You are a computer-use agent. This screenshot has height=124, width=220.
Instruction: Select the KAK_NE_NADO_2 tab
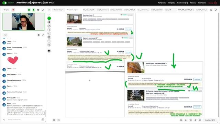185,10
